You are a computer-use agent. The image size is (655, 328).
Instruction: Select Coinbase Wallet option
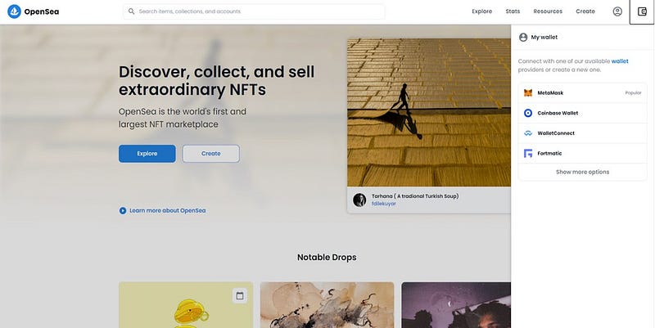pos(582,113)
